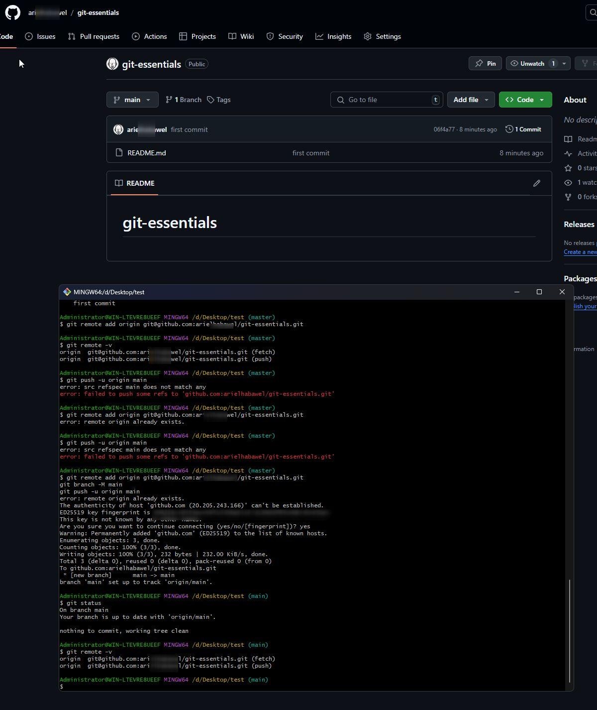The image size is (597, 710).
Task: Click the MINGW64 terminal scrollbar thumb
Action: pyautogui.click(x=570, y=630)
